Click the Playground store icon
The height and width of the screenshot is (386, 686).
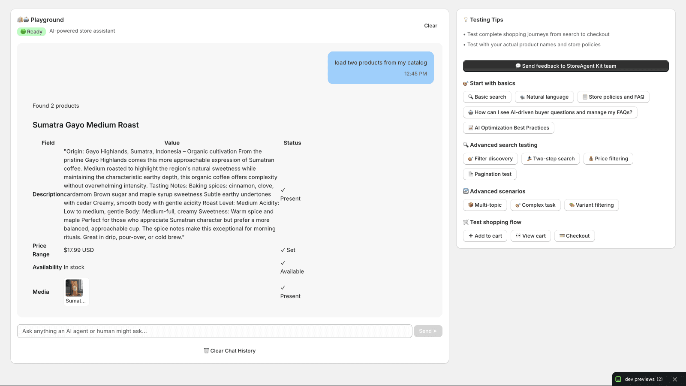23,20
